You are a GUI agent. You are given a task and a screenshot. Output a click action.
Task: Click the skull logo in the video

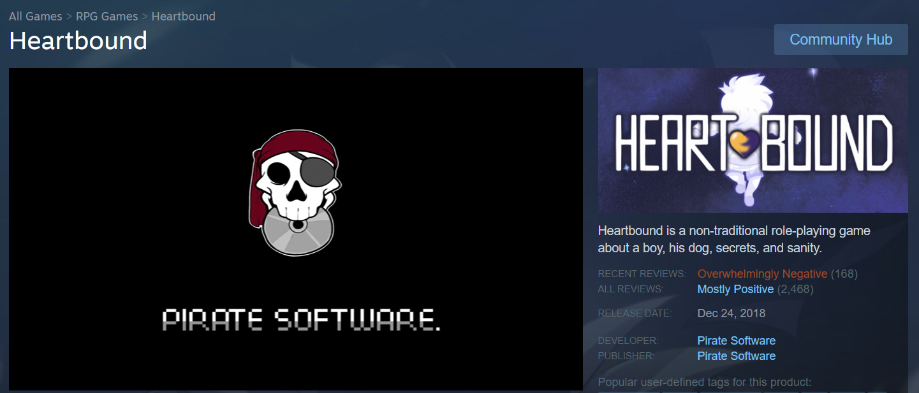pos(296,193)
